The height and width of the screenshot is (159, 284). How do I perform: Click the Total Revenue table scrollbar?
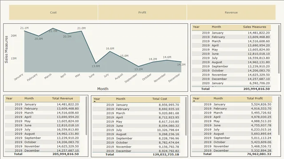click(x=86, y=116)
